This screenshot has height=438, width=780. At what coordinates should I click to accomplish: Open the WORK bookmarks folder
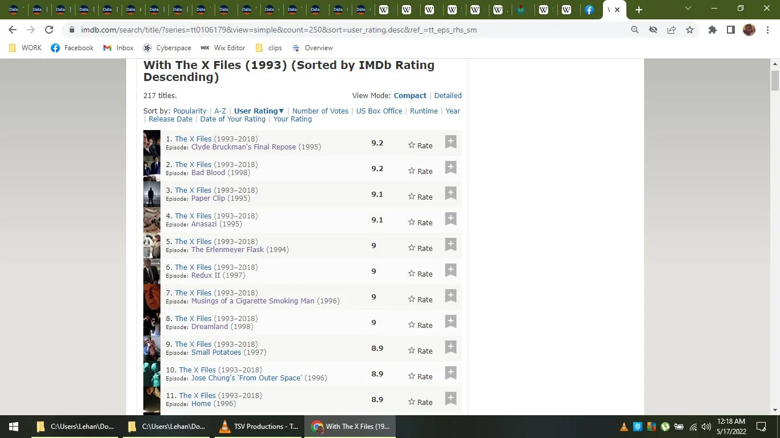coord(26,48)
